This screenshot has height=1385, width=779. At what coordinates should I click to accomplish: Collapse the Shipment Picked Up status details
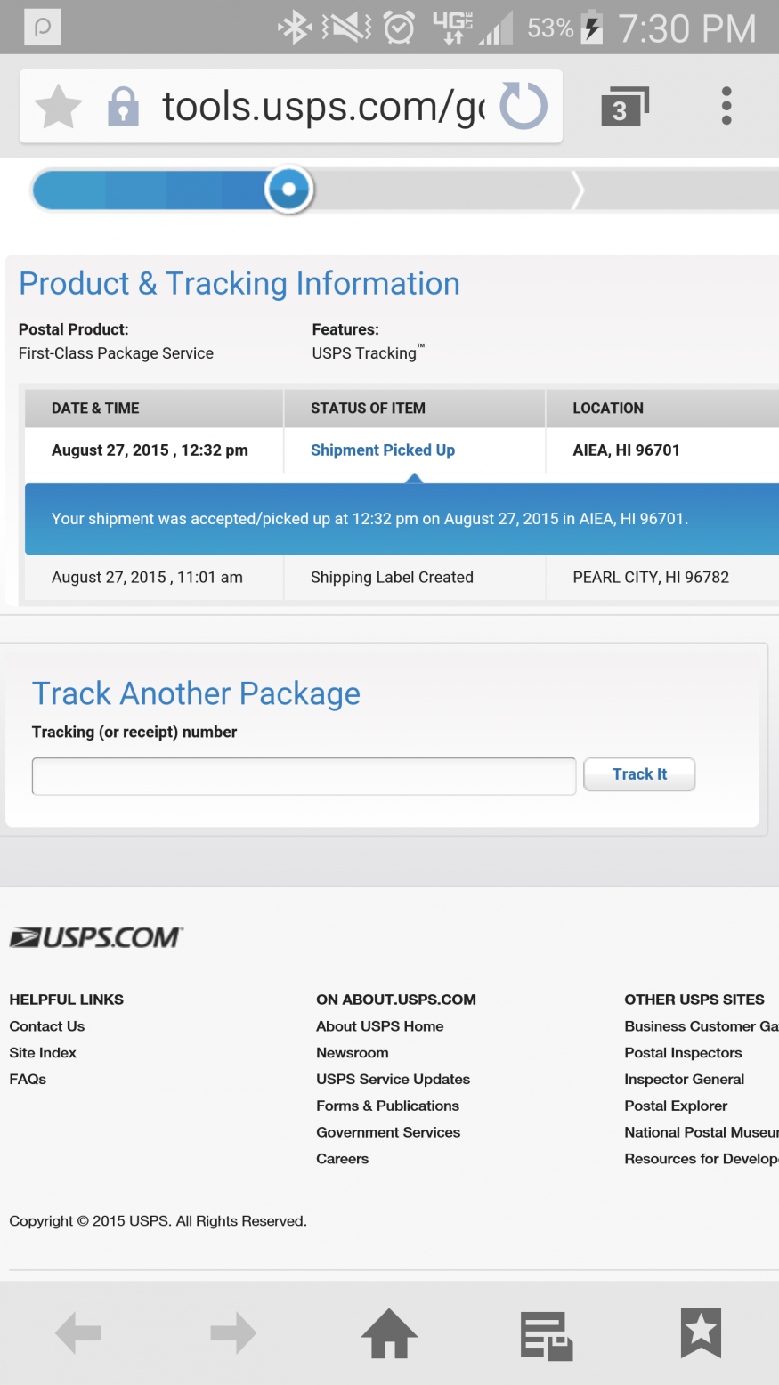(382, 450)
